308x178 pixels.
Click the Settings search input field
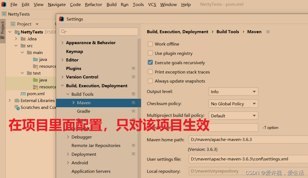[99, 32]
